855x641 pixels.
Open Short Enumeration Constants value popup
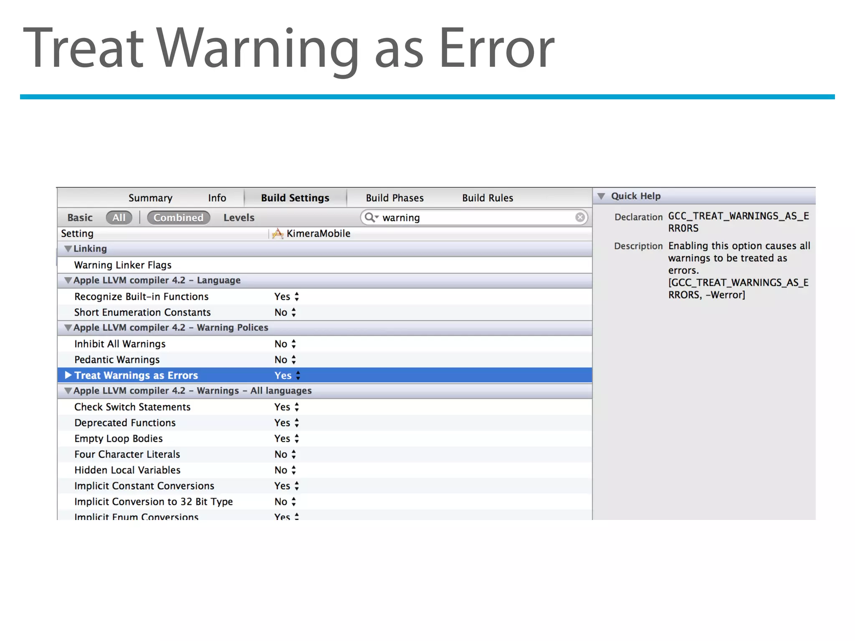coord(286,313)
